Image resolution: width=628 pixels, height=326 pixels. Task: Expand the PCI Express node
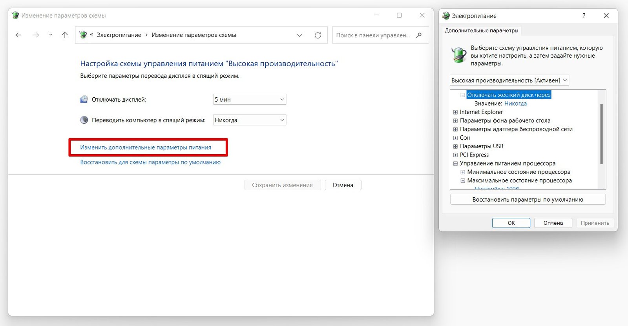coord(455,155)
